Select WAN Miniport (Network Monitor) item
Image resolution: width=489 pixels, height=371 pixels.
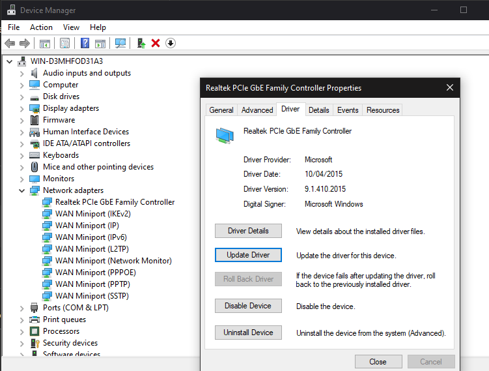click(113, 261)
